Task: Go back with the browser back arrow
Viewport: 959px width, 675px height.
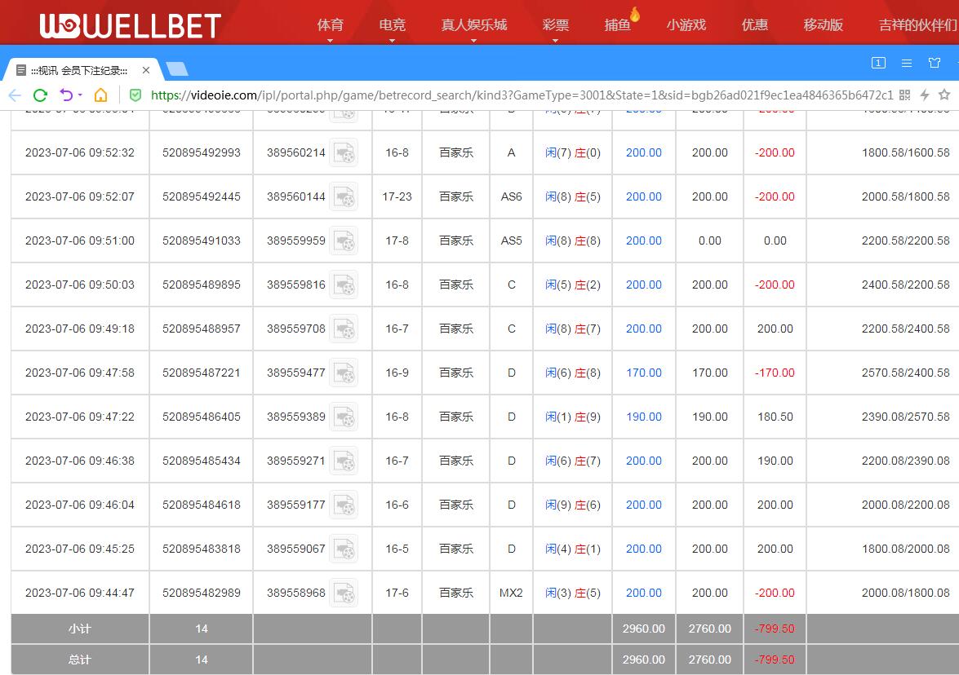Action: (15, 95)
